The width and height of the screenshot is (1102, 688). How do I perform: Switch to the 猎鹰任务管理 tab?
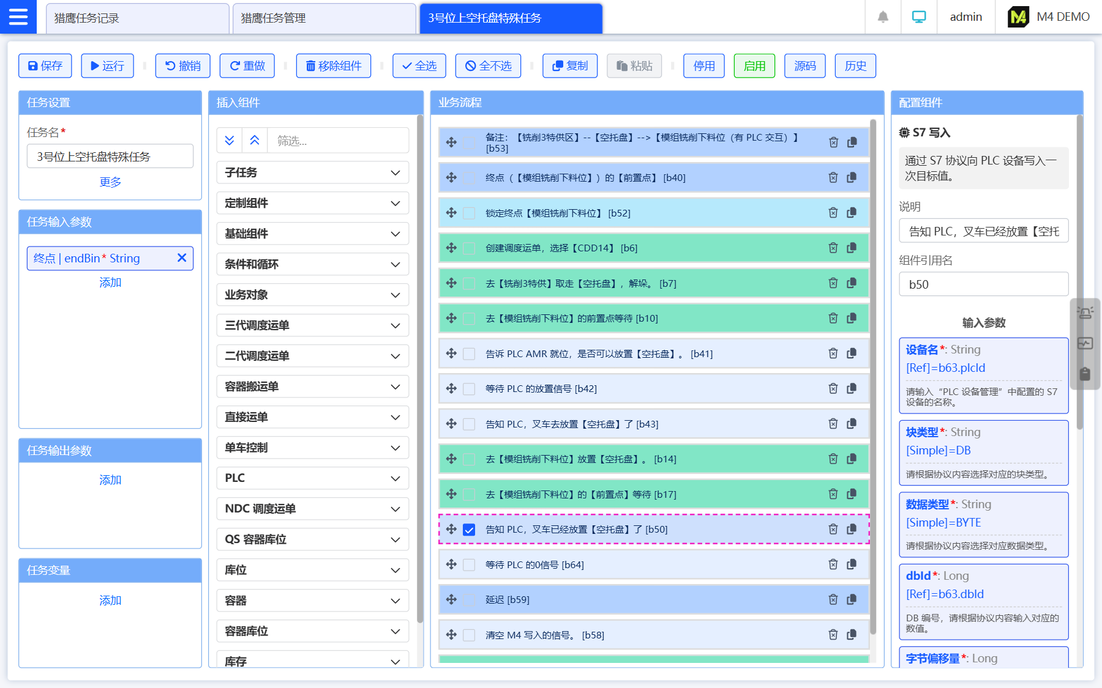click(324, 18)
